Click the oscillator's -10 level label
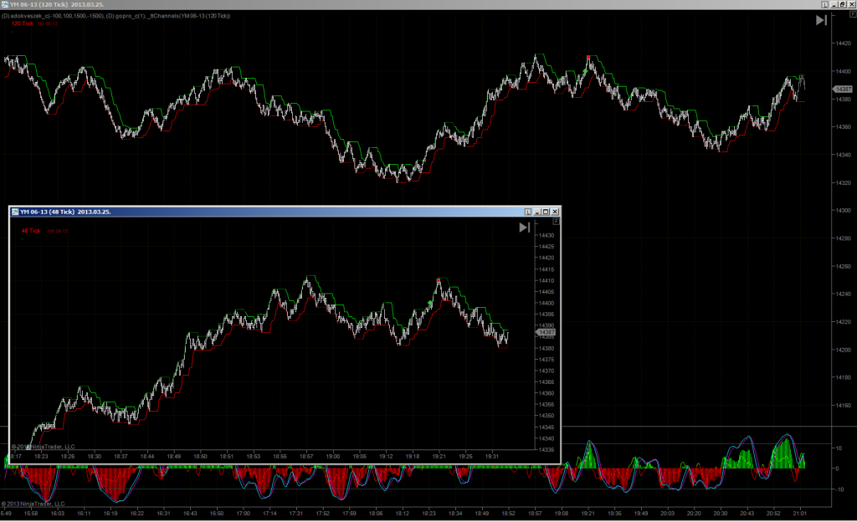The width and height of the screenshot is (857, 522). 839,489
